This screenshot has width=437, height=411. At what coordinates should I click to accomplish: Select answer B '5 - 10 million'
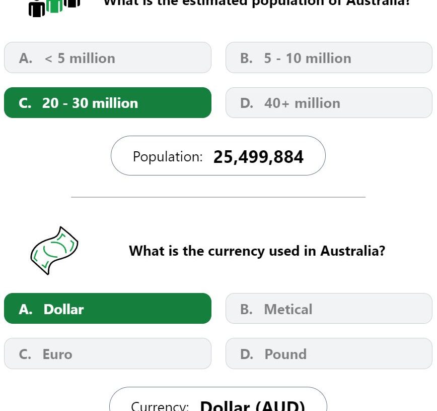[x=329, y=57]
